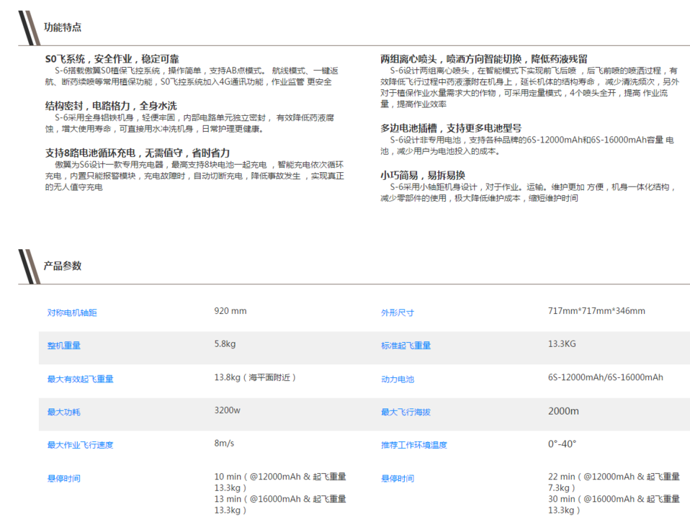Open the 外形尺寸 parameter link

[398, 312]
